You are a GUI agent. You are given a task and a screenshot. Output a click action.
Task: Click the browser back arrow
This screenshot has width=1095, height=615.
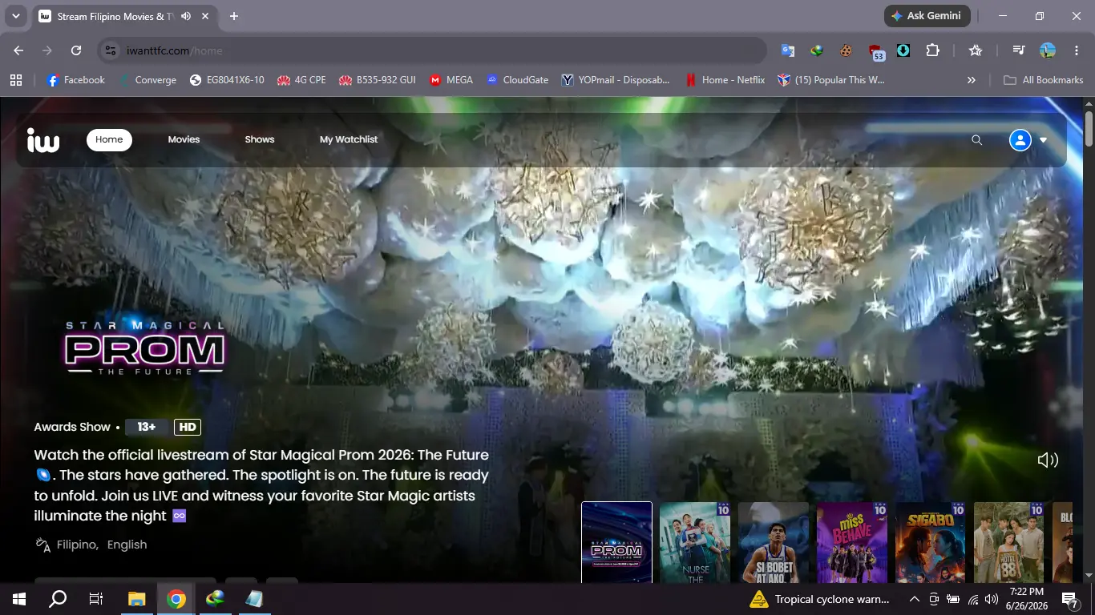pos(18,50)
